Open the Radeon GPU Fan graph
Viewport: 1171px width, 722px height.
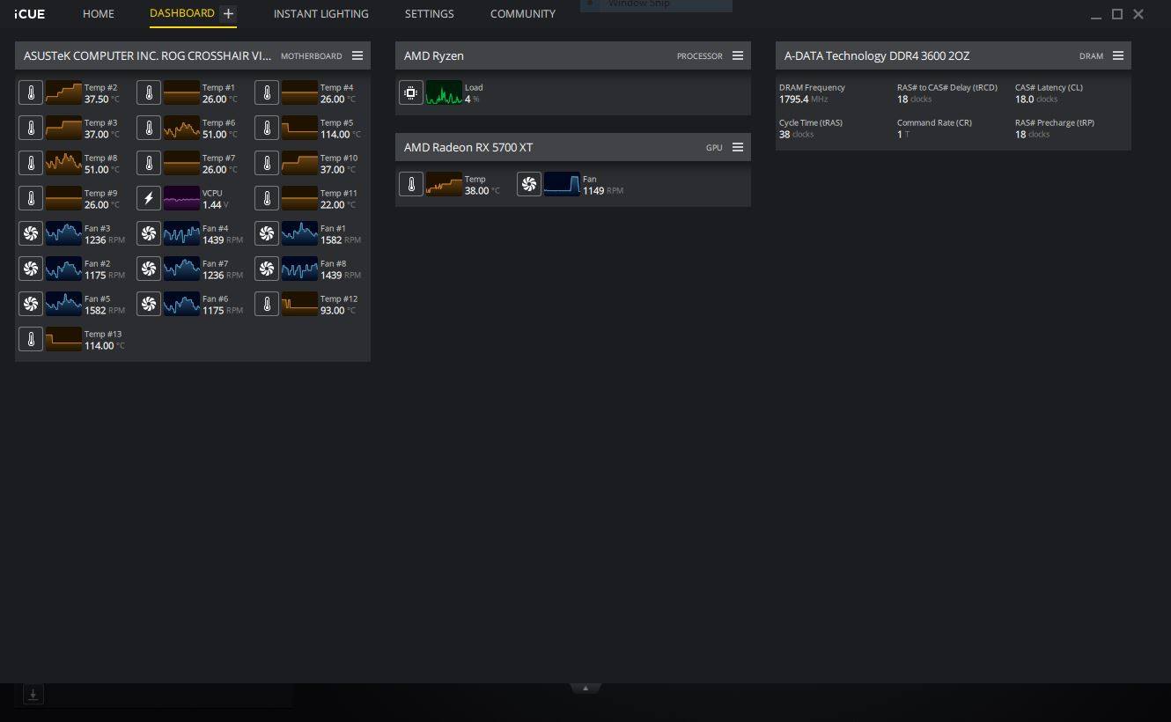562,184
